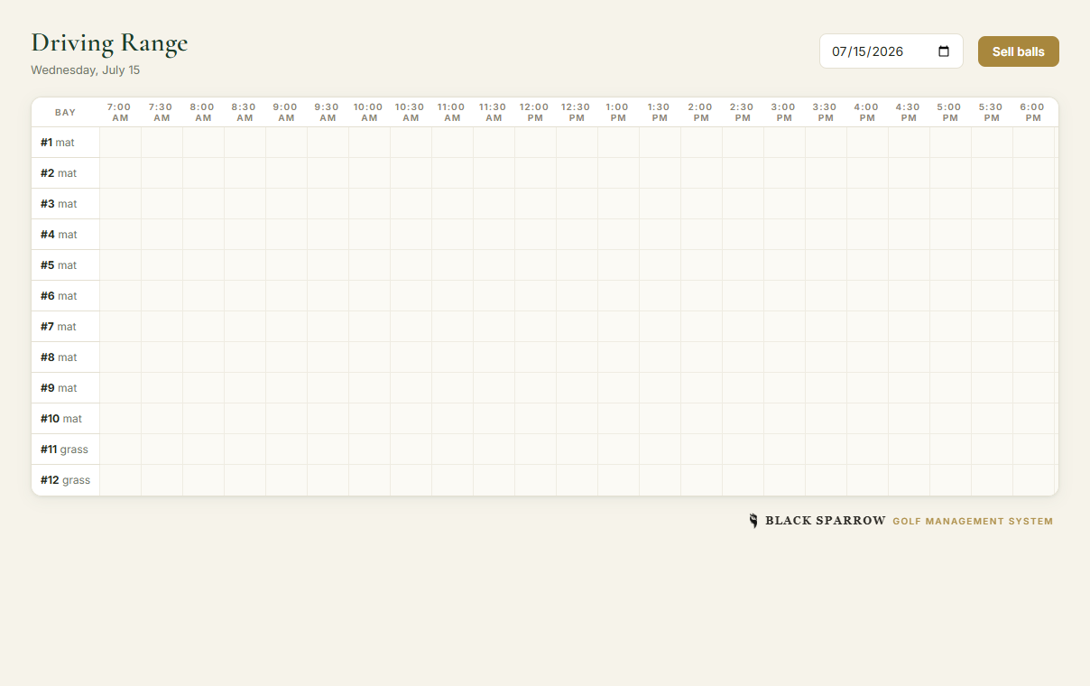This screenshot has height=686, width=1090.
Task: Click the BAY column header
Action: (66, 112)
